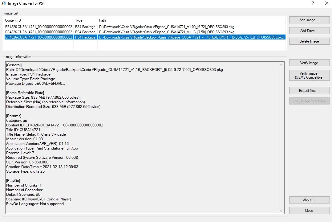Click the SDK Version: 05.050.000 line
The width and height of the screenshot is (332, 222).
coord(27,162)
